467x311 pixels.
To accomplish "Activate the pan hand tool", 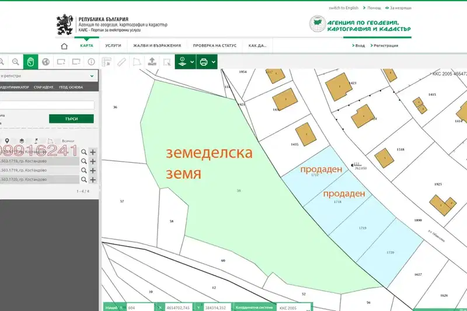I will click(31, 62).
